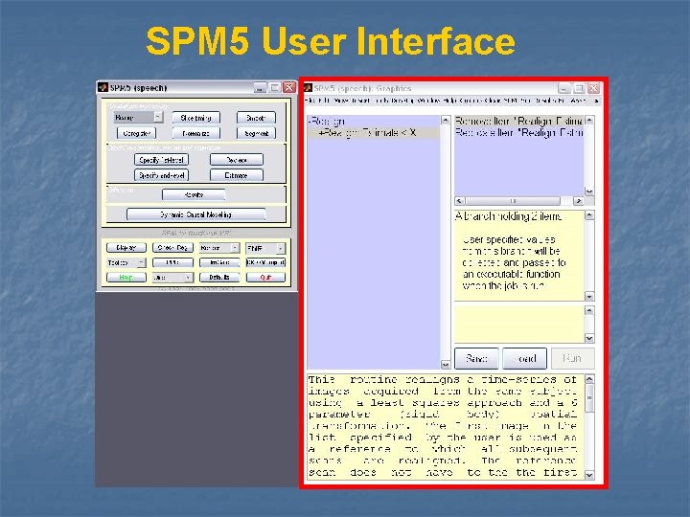This screenshot has height=517, width=690.
Task: Select first Remove Item "Realign: Estimate" option
Action: click(x=519, y=121)
